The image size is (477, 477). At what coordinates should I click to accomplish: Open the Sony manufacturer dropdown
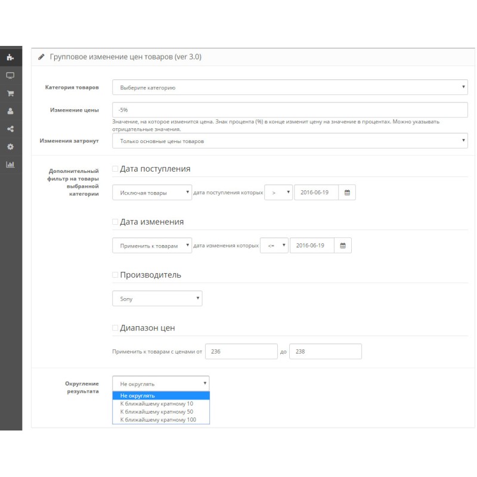(157, 299)
